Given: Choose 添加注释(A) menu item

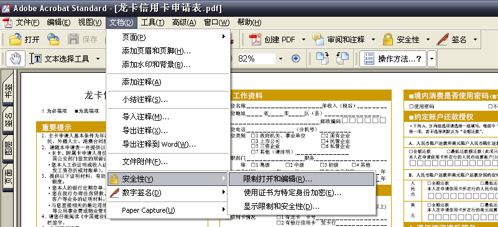Looking at the screenshot, I should (168, 82).
